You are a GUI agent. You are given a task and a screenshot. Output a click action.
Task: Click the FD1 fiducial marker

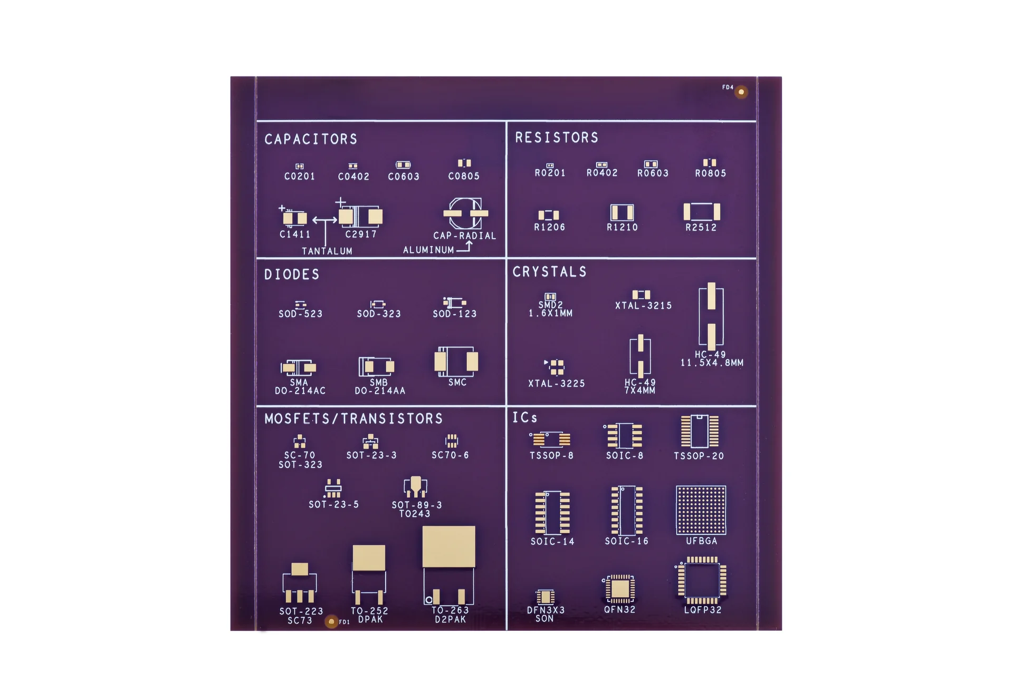[331, 622]
